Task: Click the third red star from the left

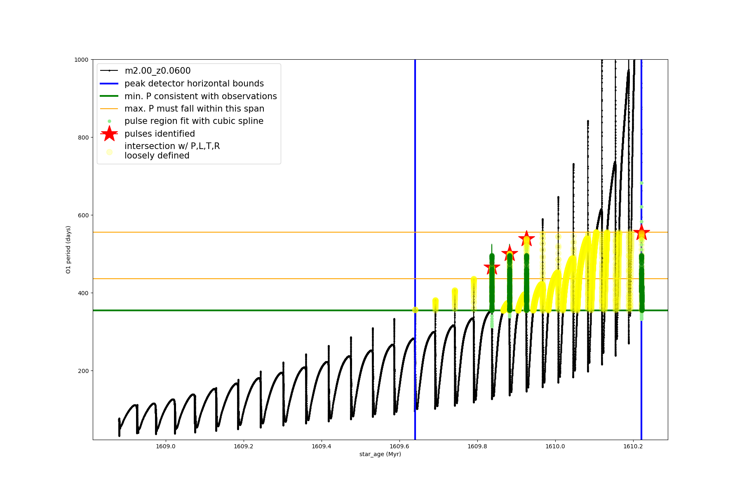Action: click(526, 239)
